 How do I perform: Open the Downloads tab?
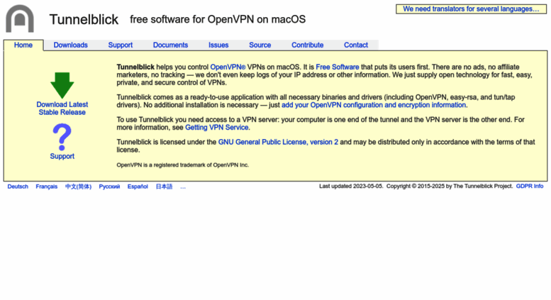tap(70, 45)
